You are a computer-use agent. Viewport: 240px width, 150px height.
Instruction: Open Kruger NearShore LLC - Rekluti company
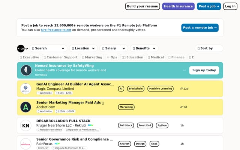pos(61,125)
